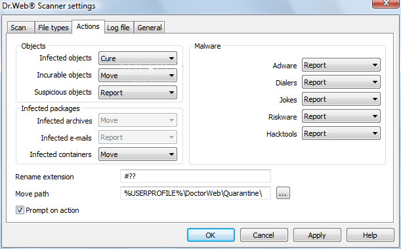Viewport: 401px width, 249px height.
Task: Open the Adware action dropdown
Action: point(341,65)
